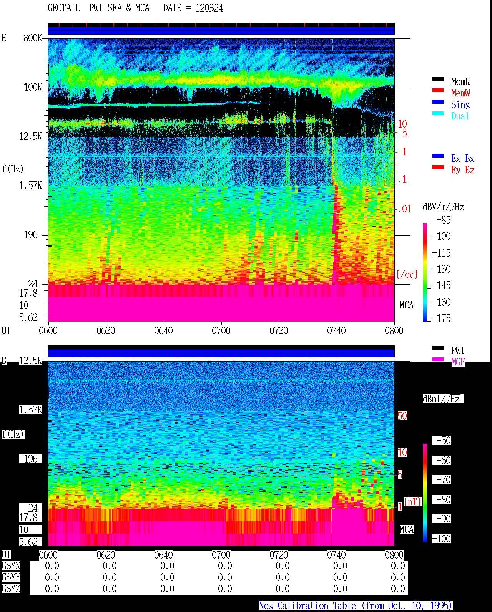Click the GEOTAIL PWI SFA & MCA title
The width and height of the screenshot is (492, 612).
pos(98,8)
